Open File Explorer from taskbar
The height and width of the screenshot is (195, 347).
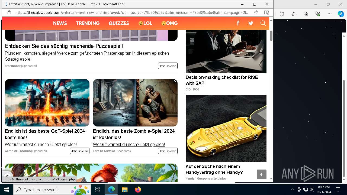[x=124, y=190]
